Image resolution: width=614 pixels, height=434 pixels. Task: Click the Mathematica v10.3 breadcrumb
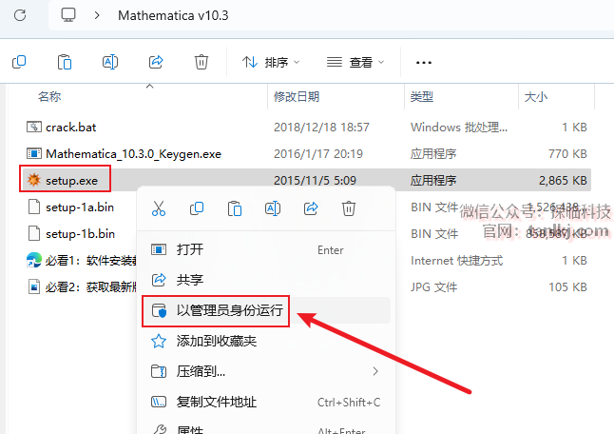coord(173,15)
